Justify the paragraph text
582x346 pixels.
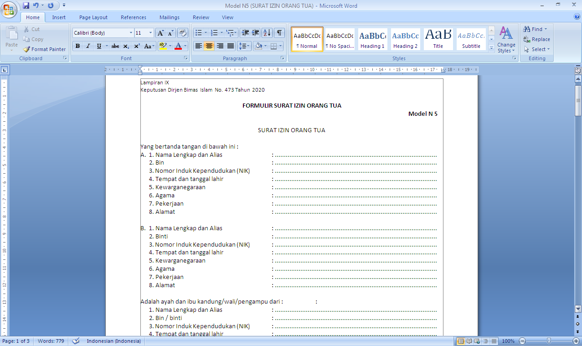click(x=231, y=46)
